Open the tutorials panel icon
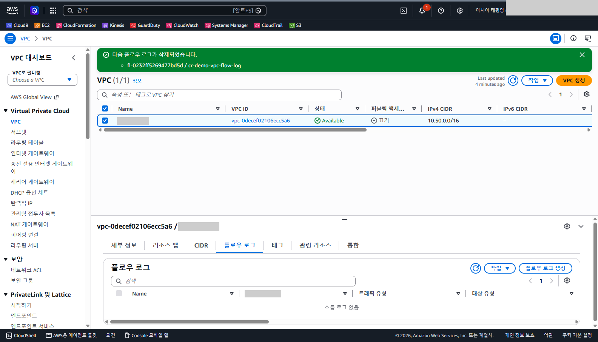 click(588, 38)
